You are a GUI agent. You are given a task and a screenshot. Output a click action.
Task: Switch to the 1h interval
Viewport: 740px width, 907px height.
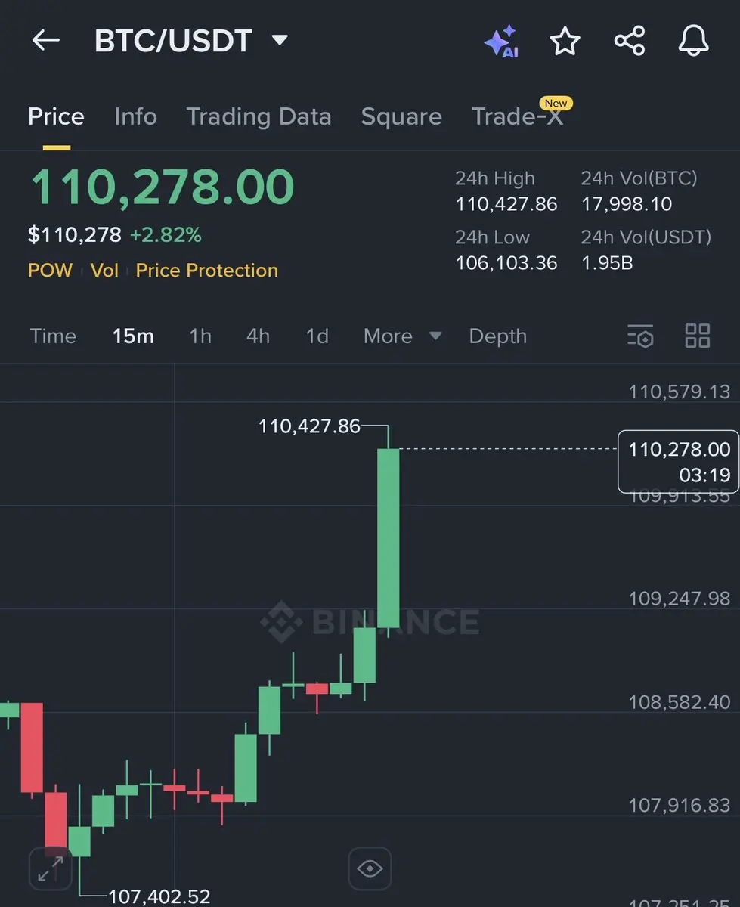200,336
